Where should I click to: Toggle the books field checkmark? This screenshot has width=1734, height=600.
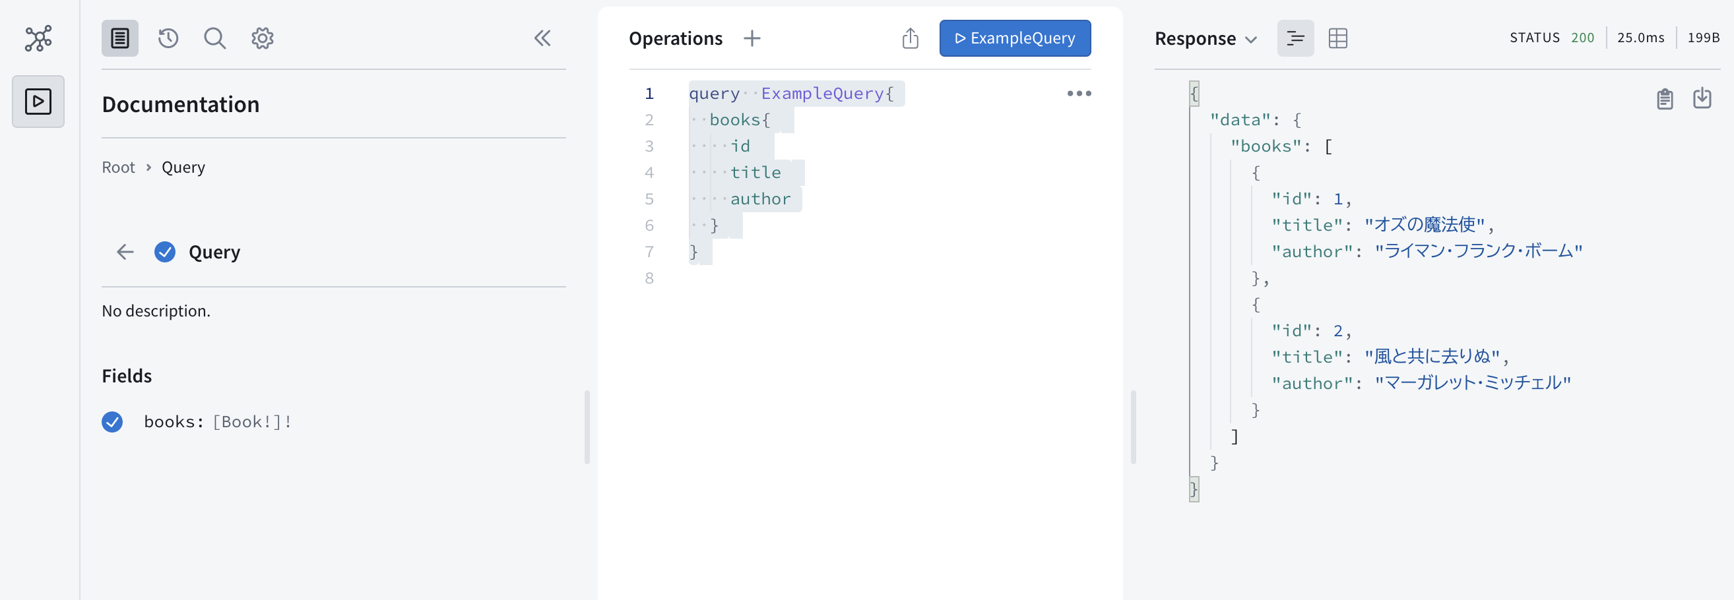click(112, 422)
